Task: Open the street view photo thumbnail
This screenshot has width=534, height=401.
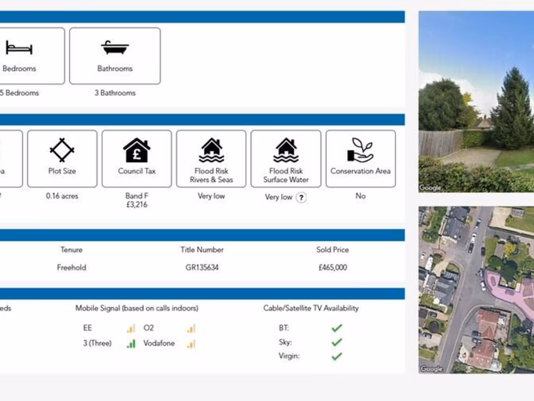Action: tap(476, 102)
